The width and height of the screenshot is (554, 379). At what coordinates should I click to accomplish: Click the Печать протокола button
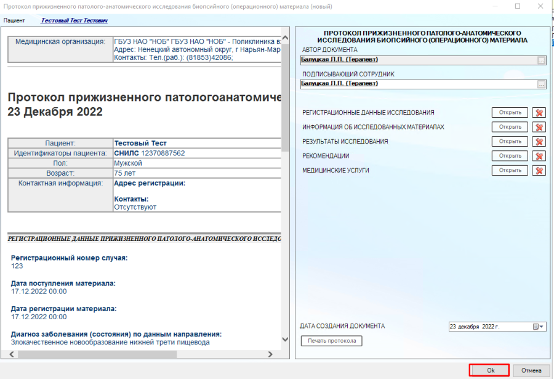point(332,341)
